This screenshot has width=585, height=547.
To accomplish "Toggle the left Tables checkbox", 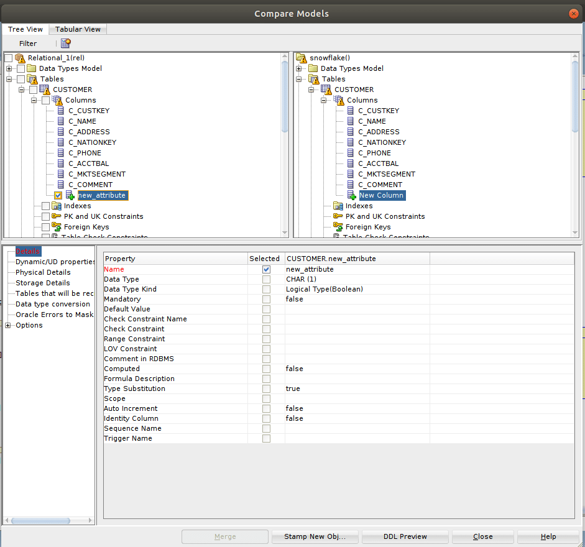I will (x=21, y=79).
